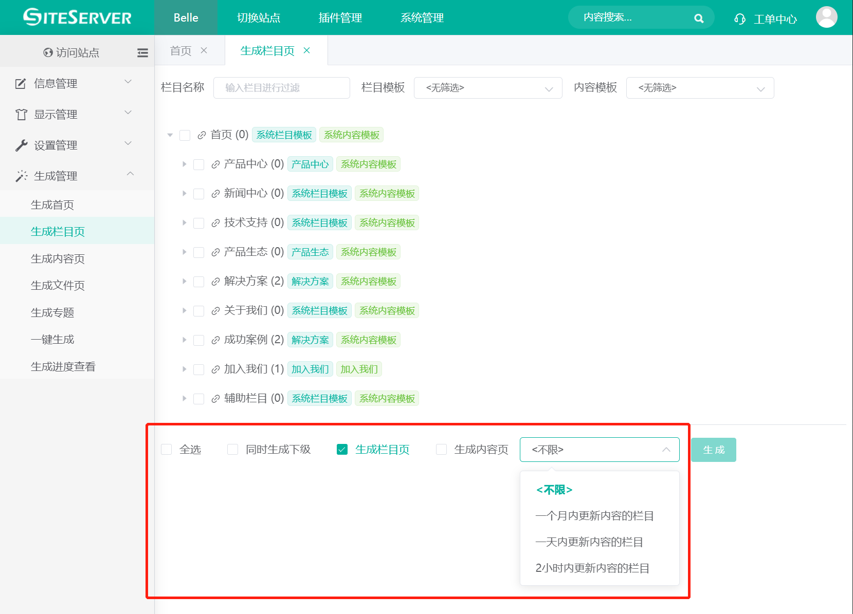This screenshot has height=614, width=853.
Task: Click the 生成 button
Action: tap(713, 450)
